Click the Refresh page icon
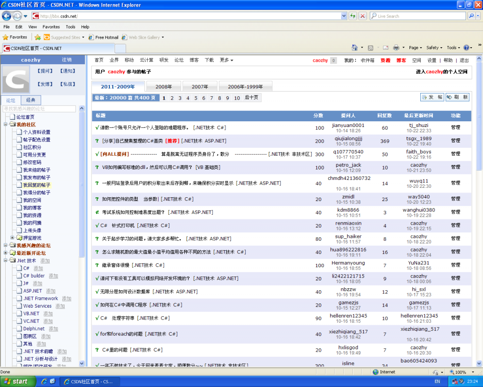Screen dimensions: 483x387 tap(353, 16)
